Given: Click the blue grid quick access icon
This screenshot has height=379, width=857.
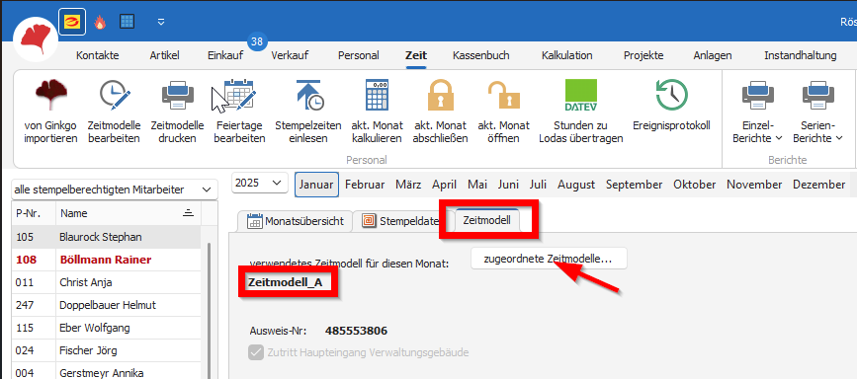Looking at the screenshot, I should (x=127, y=22).
